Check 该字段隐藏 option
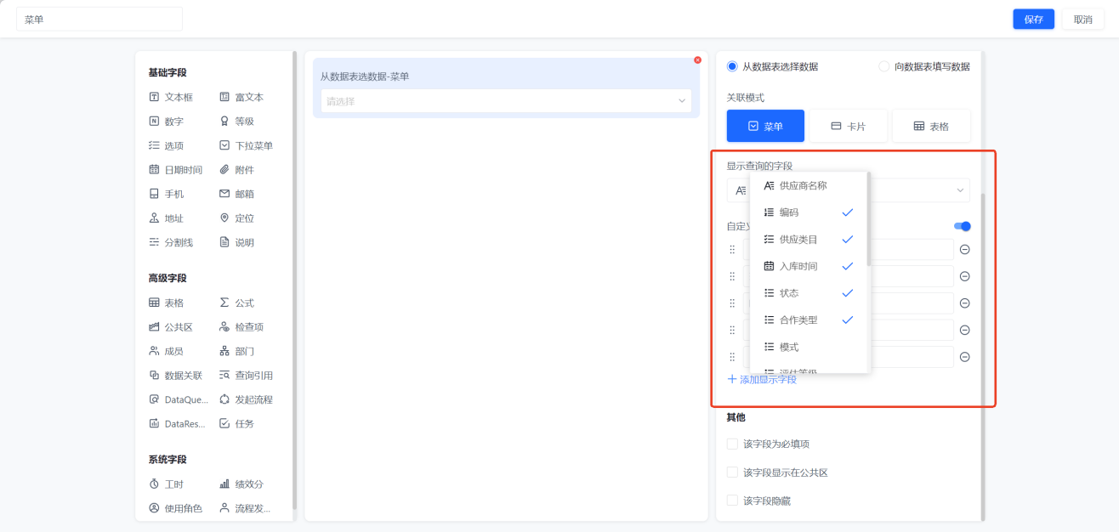 pos(732,501)
